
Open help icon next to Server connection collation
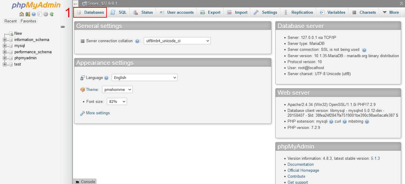137,41
